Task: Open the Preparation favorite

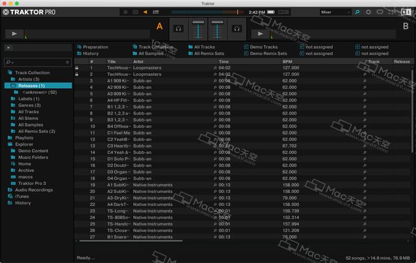Action: coord(92,47)
